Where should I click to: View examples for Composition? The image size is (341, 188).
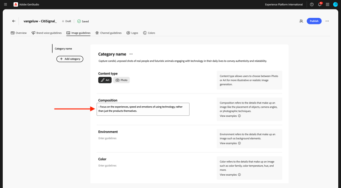pyautogui.click(x=228, y=116)
